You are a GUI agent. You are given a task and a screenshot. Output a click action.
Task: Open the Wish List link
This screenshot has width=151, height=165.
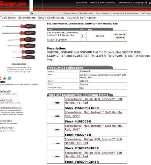(x=94, y=3)
